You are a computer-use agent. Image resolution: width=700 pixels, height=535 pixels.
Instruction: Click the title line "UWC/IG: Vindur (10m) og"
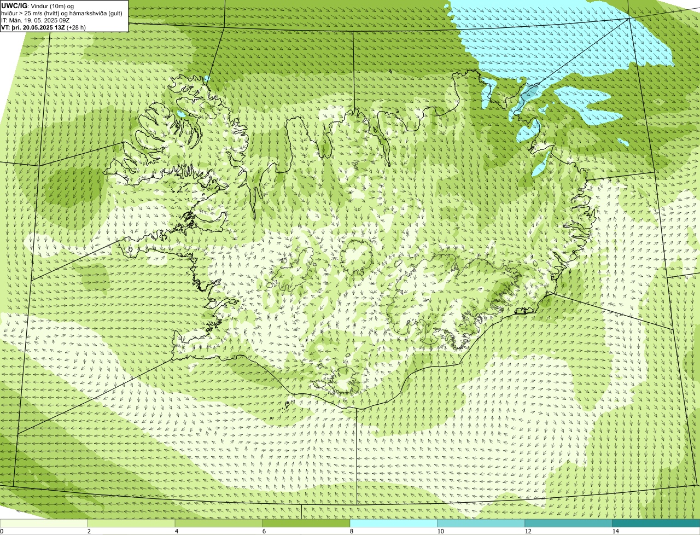pyautogui.click(x=38, y=6)
